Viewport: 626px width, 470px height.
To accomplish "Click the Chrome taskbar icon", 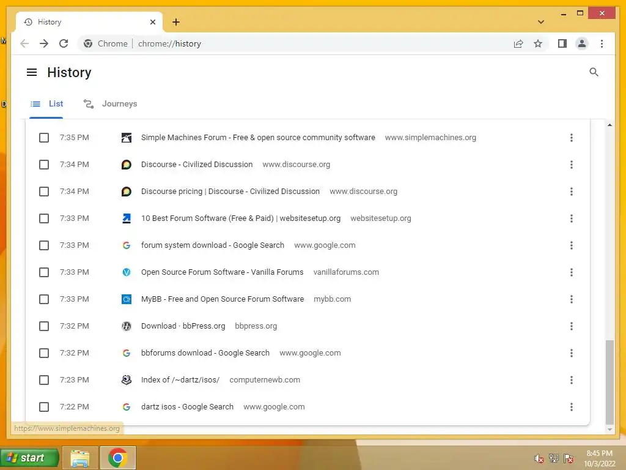I will pos(118,458).
